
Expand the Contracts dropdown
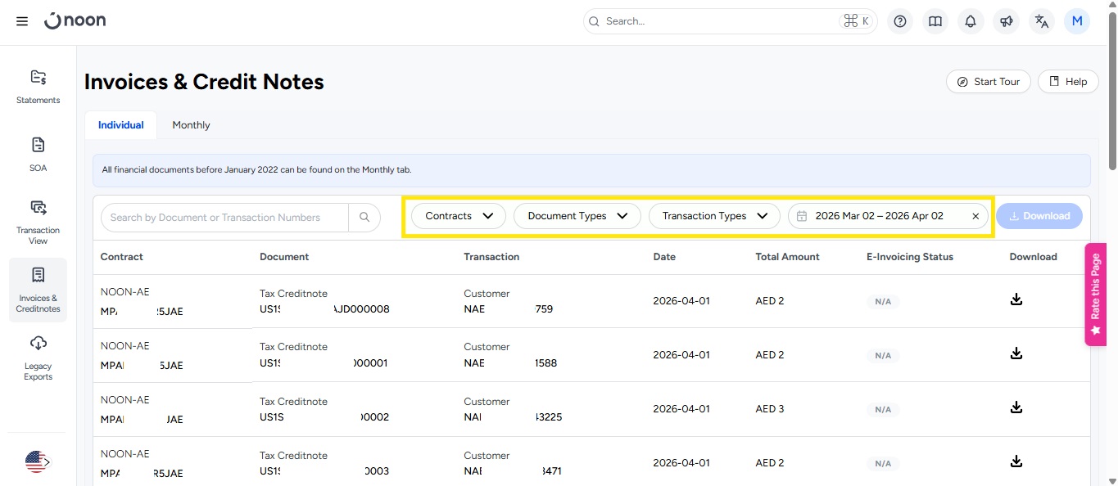coord(459,216)
